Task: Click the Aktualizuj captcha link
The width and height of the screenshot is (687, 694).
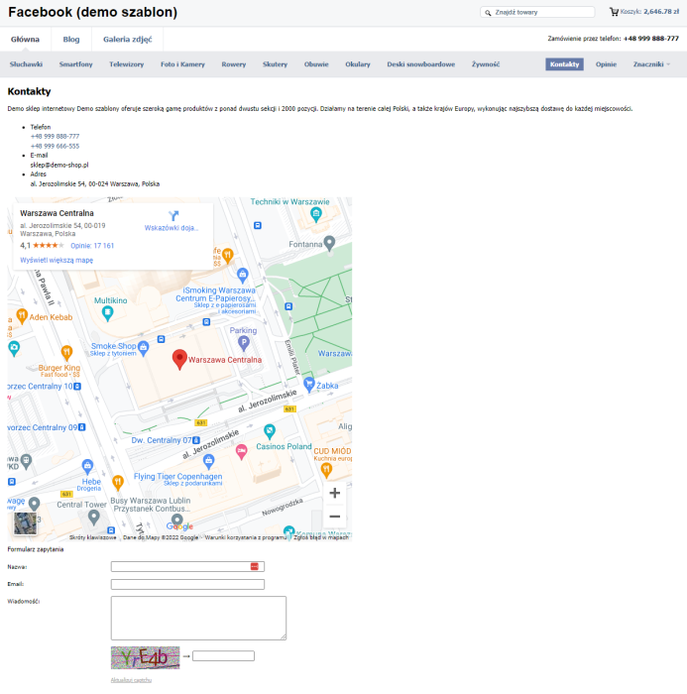Action: click(x=131, y=680)
